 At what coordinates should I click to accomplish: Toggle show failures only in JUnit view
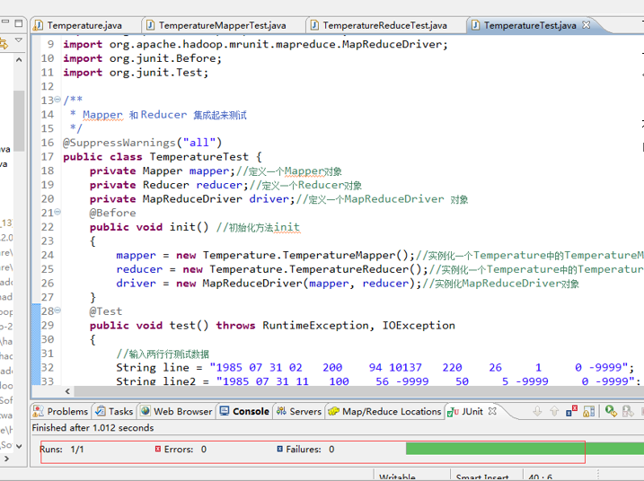(x=572, y=411)
